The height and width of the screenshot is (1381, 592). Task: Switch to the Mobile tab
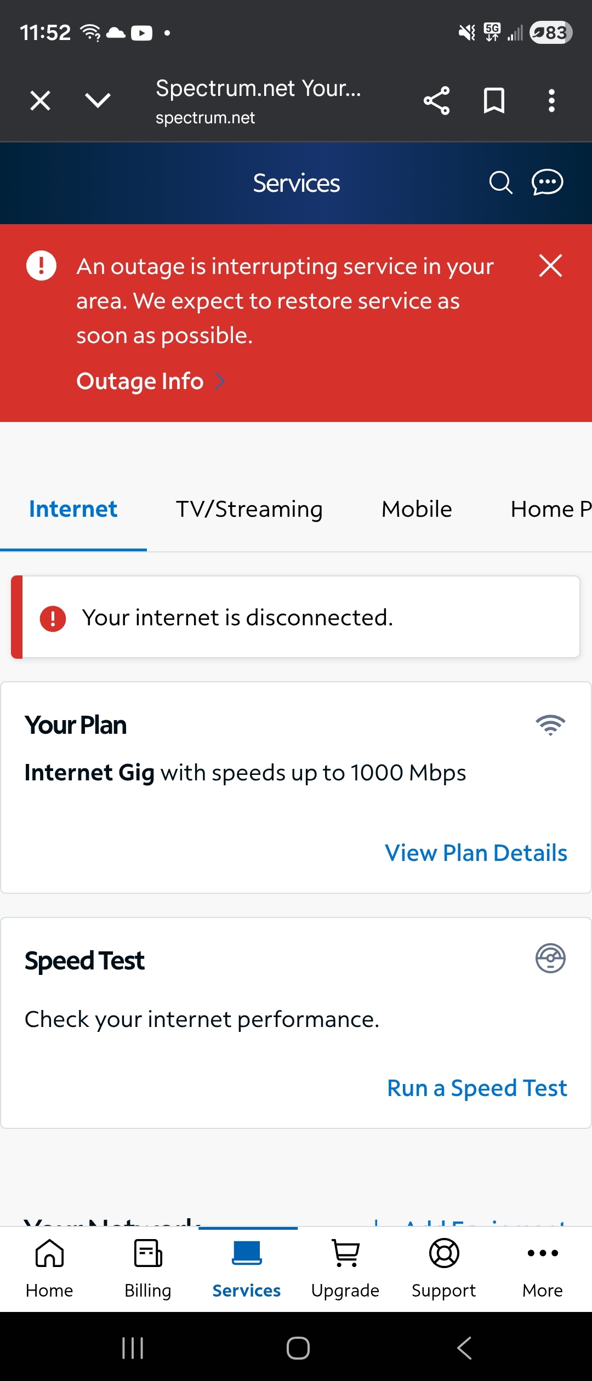417,510
